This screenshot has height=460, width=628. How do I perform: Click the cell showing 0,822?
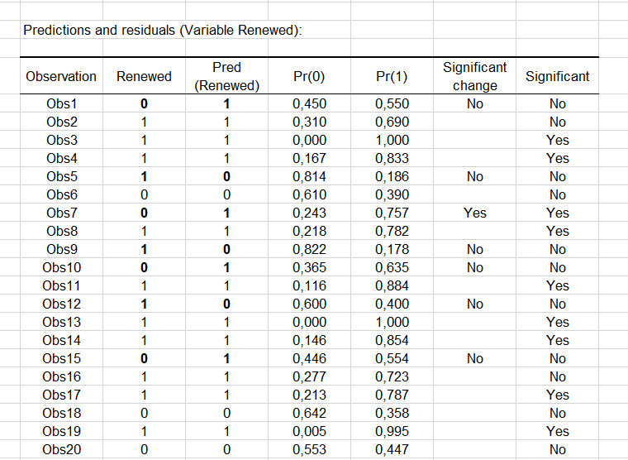310,250
